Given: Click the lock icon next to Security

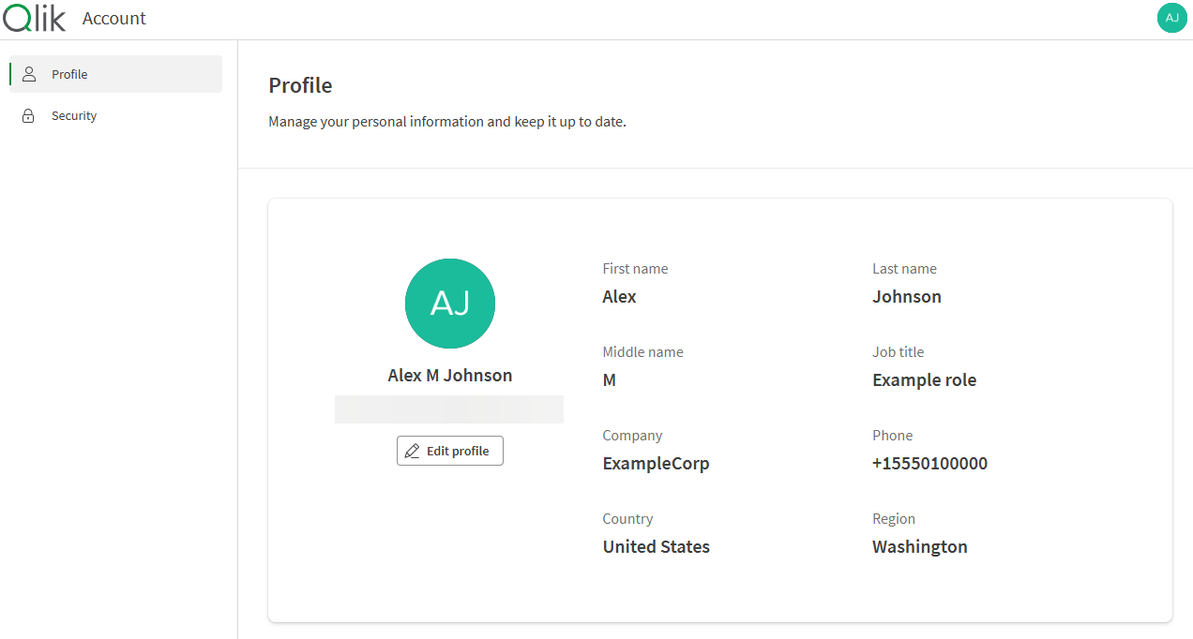Looking at the screenshot, I should click(28, 114).
